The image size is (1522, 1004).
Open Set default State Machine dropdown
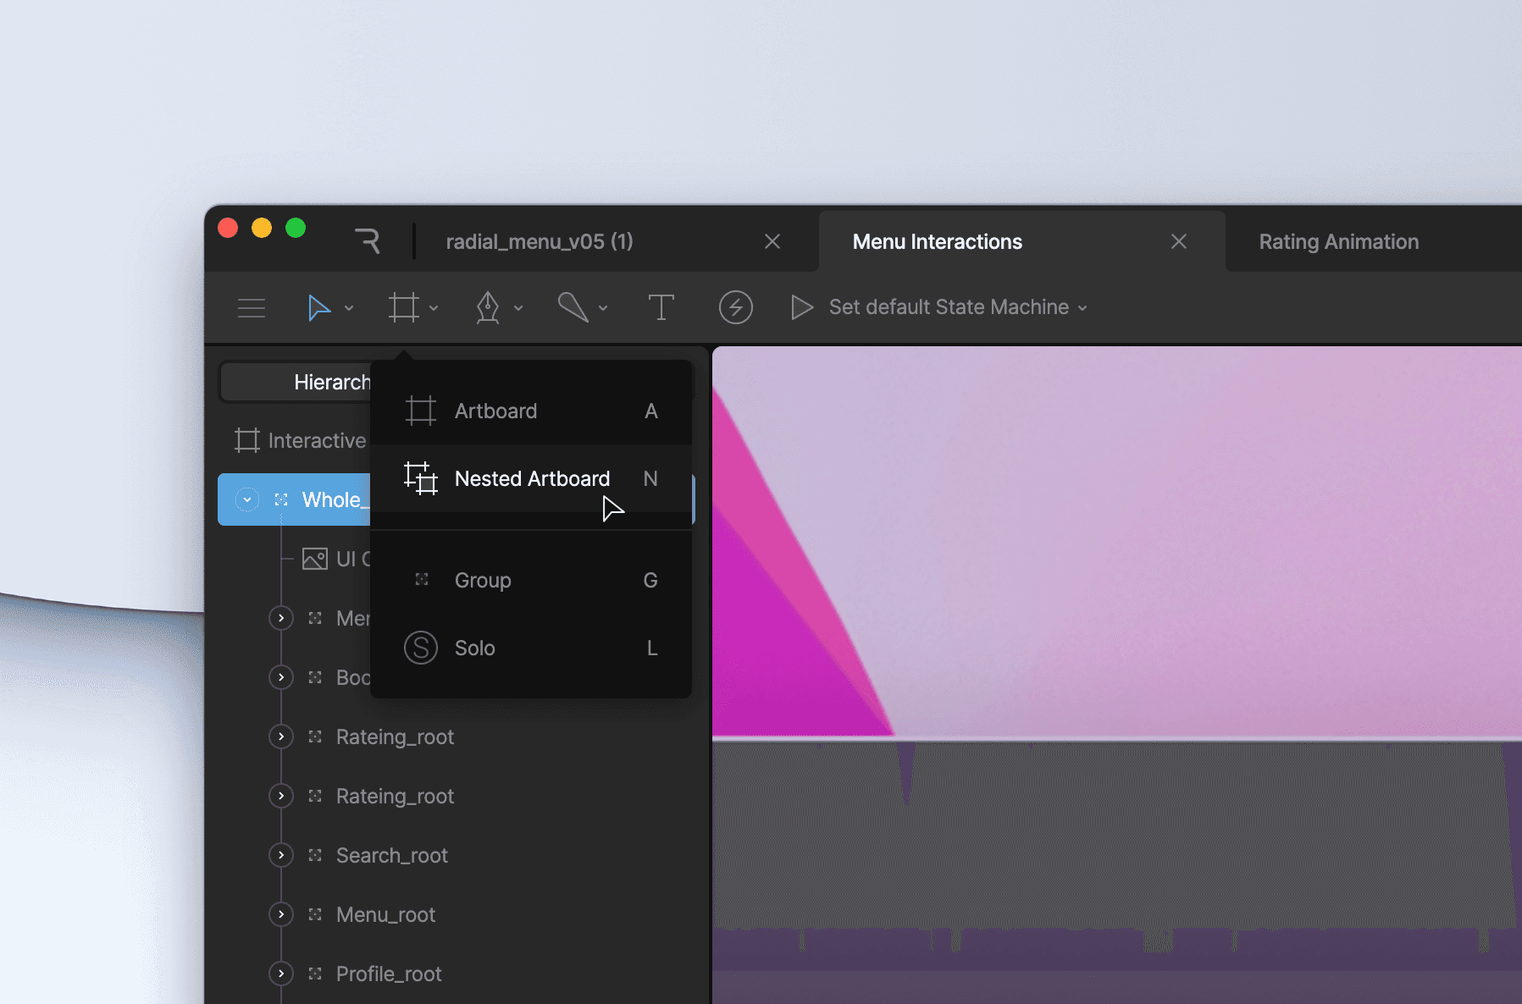coord(958,306)
